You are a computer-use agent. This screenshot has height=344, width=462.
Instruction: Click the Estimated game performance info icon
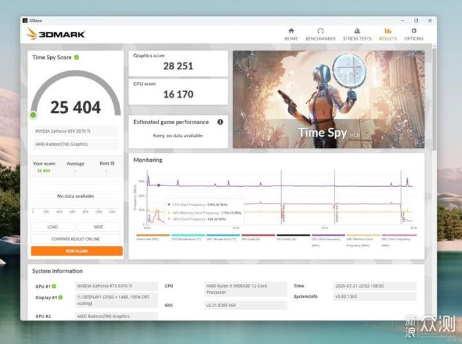(x=220, y=122)
